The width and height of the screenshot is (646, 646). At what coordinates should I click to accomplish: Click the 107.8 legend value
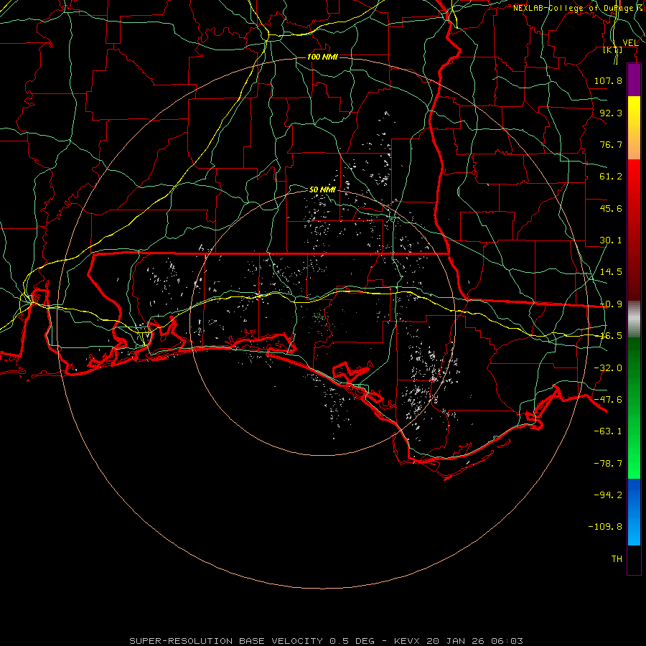click(x=608, y=80)
